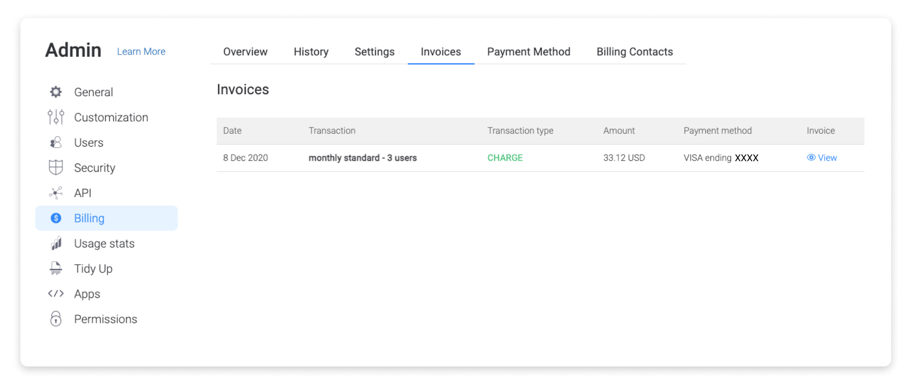912x384 pixels.
Task: Click the 8 Dec 2020 date cell
Action: click(x=246, y=157)
